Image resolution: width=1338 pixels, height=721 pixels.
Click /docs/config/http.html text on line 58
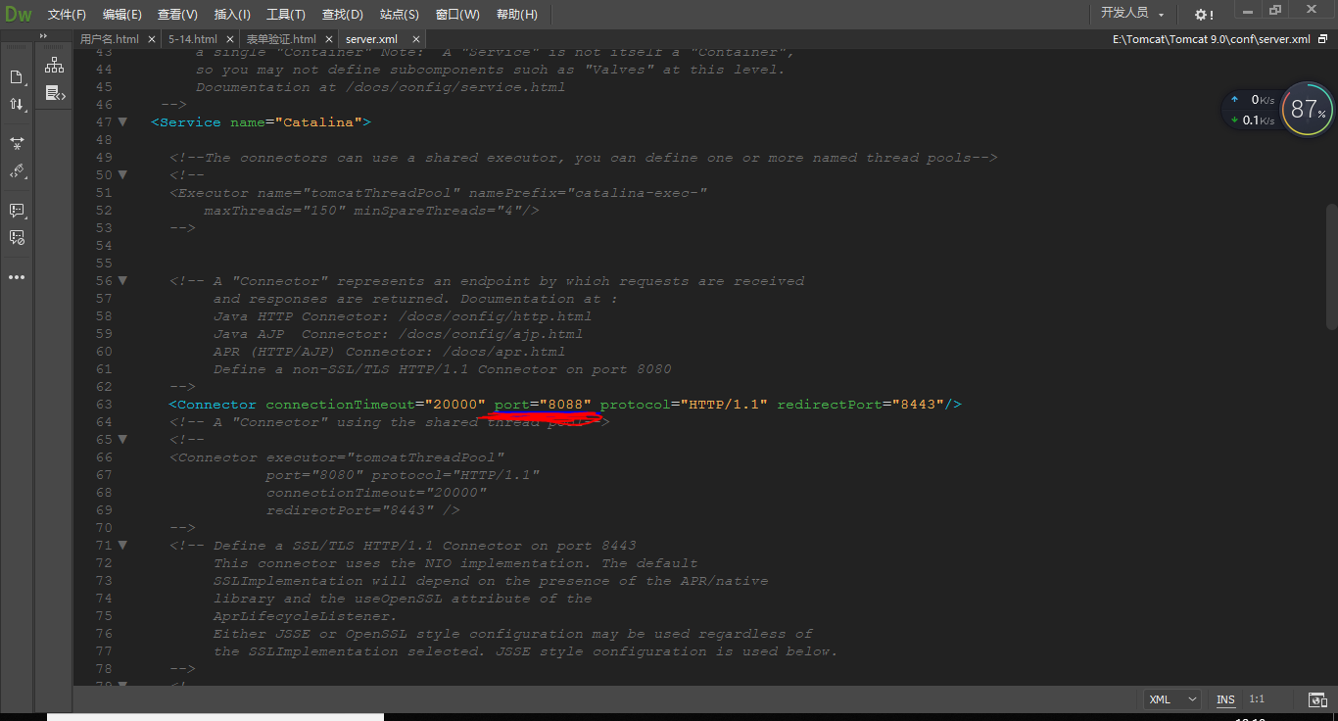coord(495,316)
